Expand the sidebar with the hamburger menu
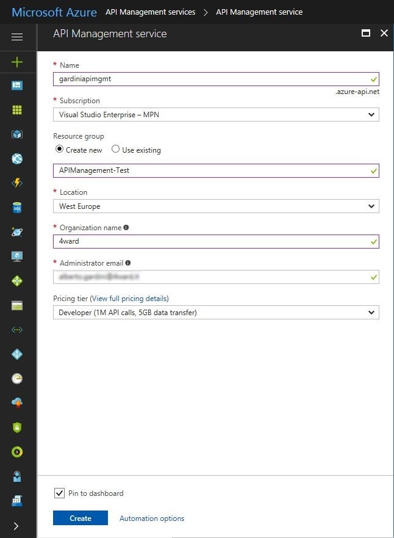Viewport: 394px width, 538px height. click(18, 37)
